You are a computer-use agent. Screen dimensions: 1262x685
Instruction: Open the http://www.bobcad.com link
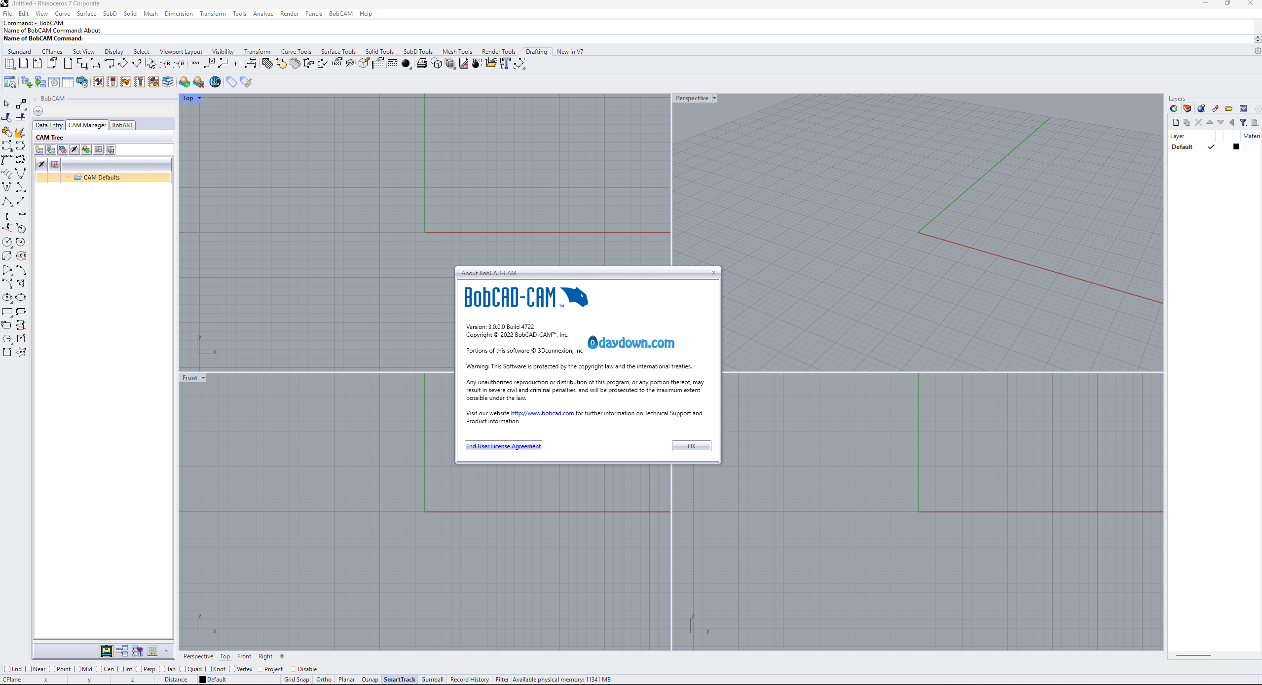click(542, 413)
